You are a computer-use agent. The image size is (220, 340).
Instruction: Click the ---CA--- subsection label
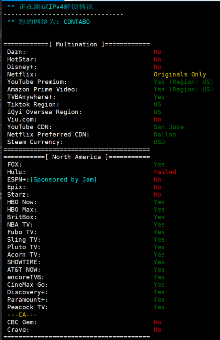click(x=22, y=315)
